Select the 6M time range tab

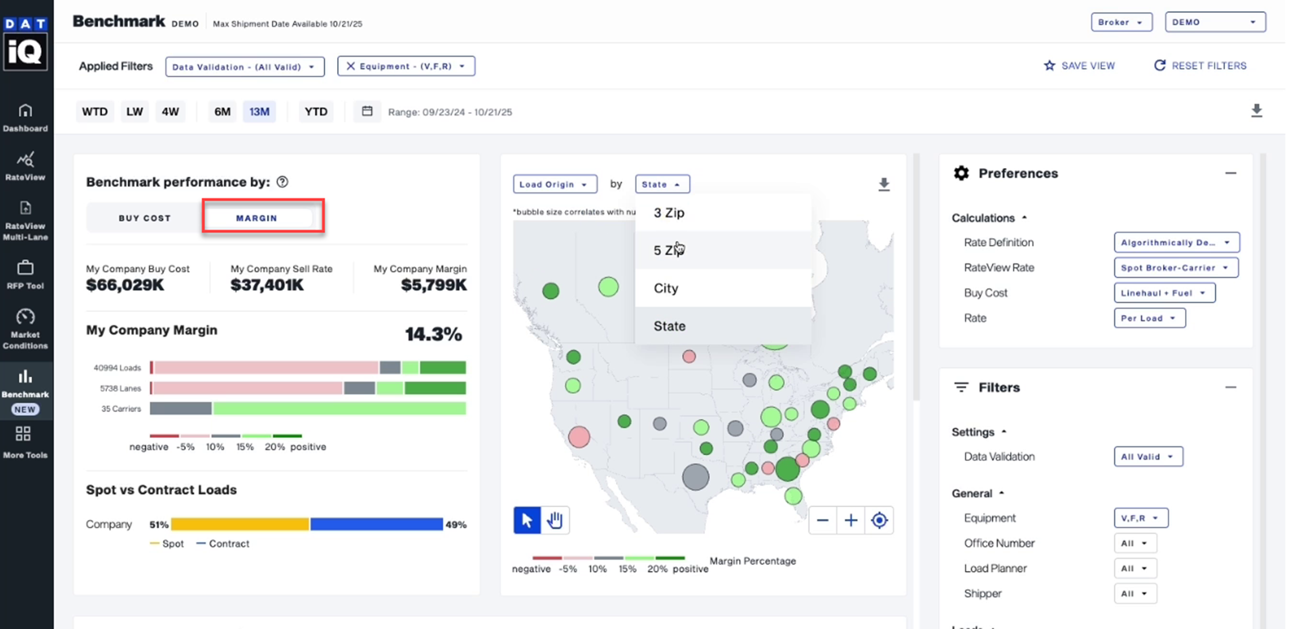tap(222, 111)
